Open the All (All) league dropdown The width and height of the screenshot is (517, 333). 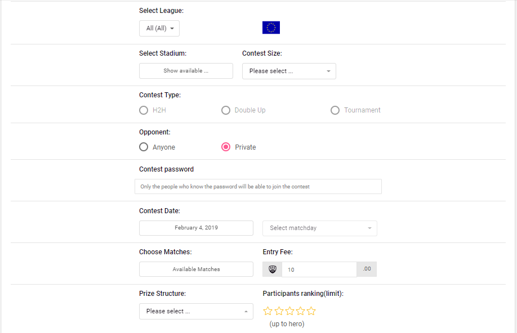tap(159, 28)
